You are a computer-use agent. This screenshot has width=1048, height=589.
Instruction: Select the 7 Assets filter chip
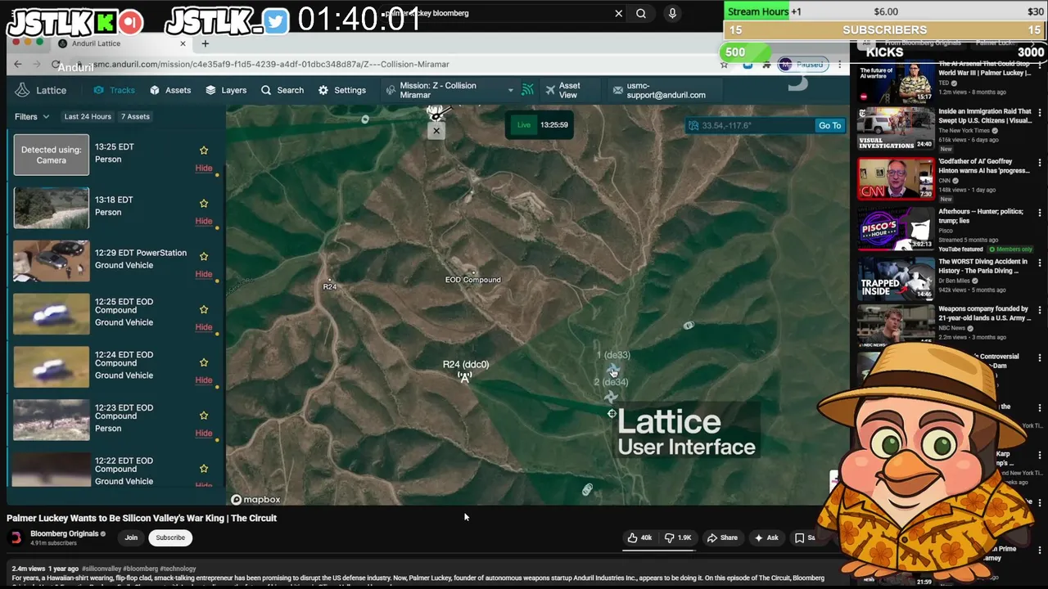point(135,116)
